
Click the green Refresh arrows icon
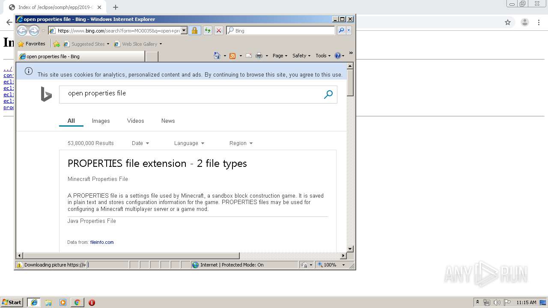(207, 30)
